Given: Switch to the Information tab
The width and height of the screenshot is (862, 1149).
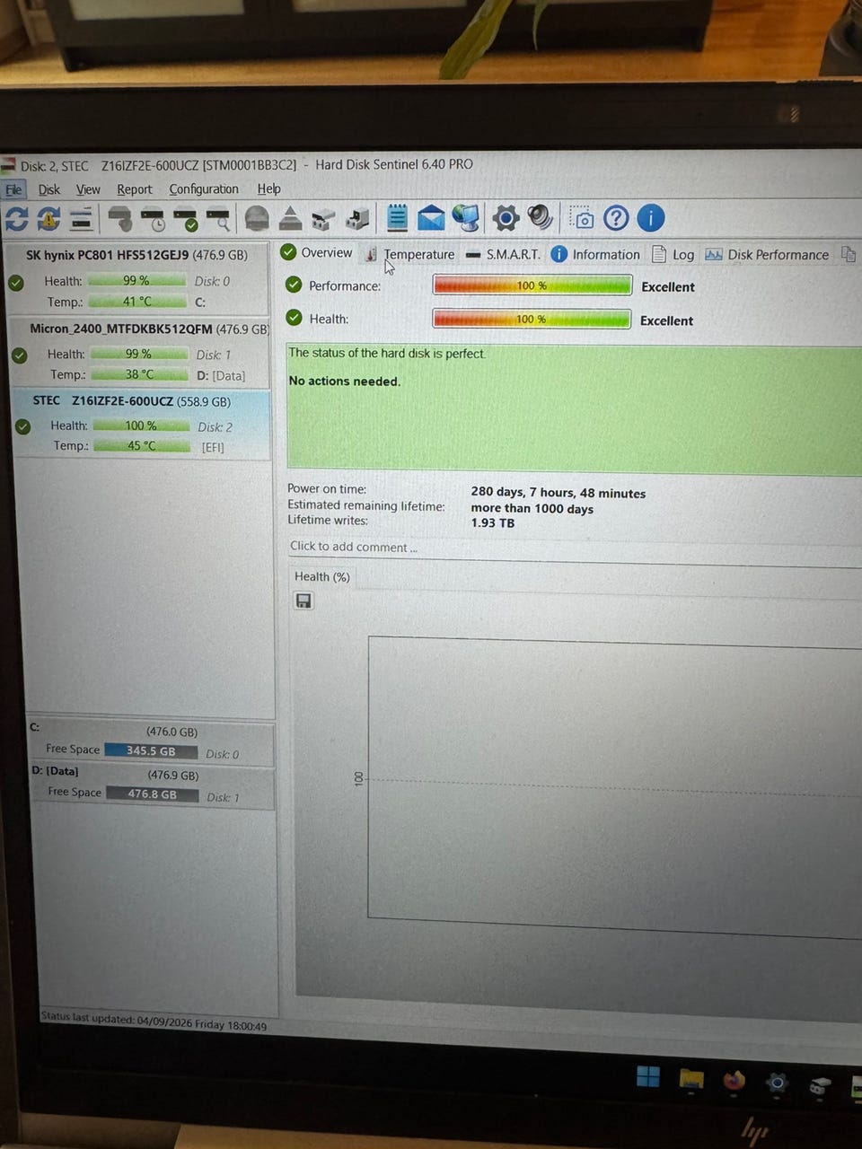Looking at the screenshot, I should 596,254.
